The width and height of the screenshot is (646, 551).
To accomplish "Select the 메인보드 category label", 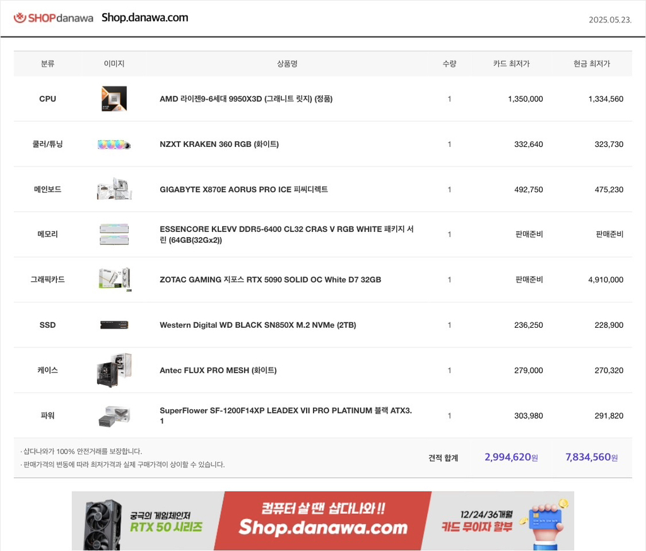I will coord(47,189).
